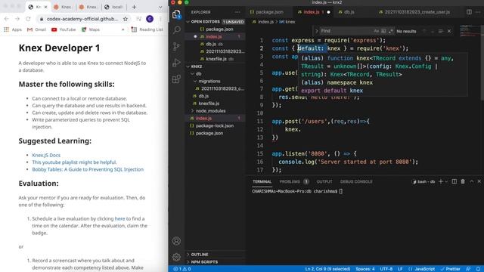Select the Debug Console panel tab
484x272 pixels.
(x=356, y=181)
